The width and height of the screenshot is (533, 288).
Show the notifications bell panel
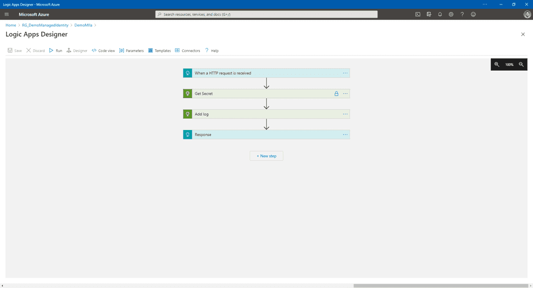(440, 14)
